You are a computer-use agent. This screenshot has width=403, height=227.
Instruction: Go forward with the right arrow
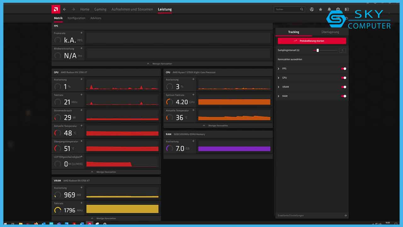(73, 9)
